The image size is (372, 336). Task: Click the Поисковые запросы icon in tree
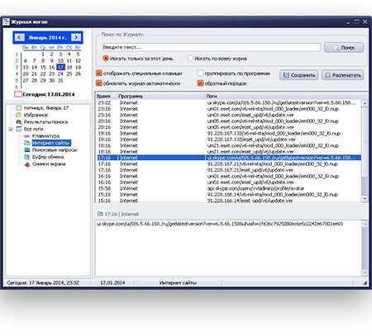(27, 150)
